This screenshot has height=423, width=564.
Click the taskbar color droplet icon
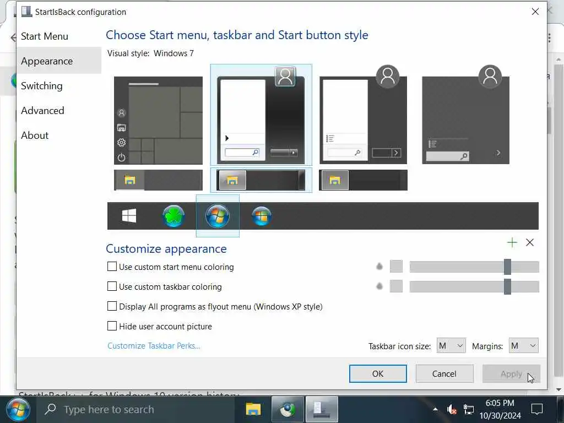pos(379,286)
